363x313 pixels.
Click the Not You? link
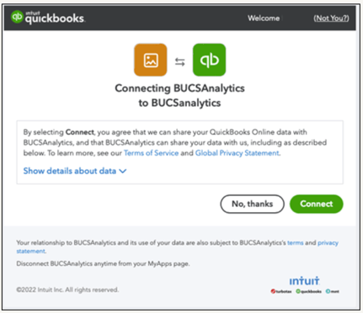click(331, 19)
